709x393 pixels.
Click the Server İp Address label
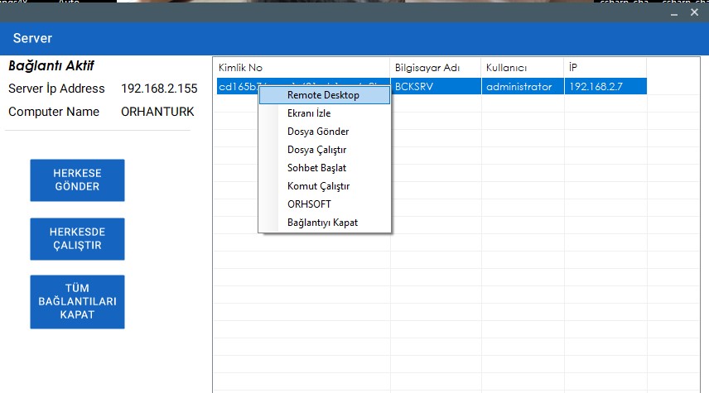pyautogui.click(x=56, y=89)
